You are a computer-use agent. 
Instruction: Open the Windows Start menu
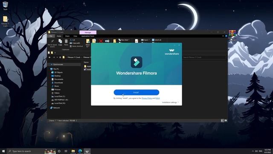tap(3, 151)
